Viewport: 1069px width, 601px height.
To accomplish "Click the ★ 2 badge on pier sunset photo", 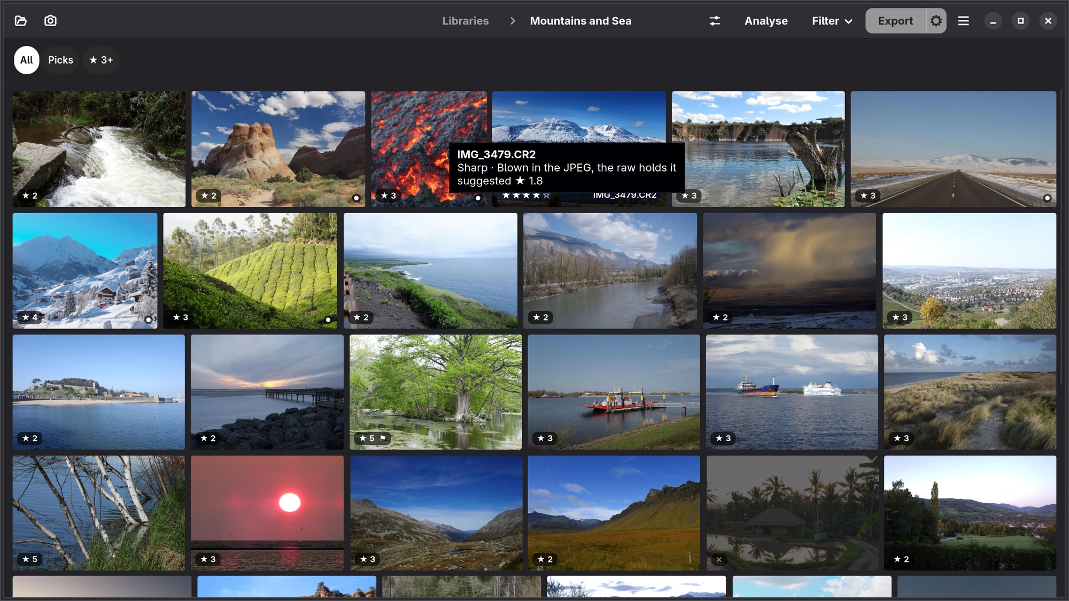I will pyautogui.click(x=208, y=438).
